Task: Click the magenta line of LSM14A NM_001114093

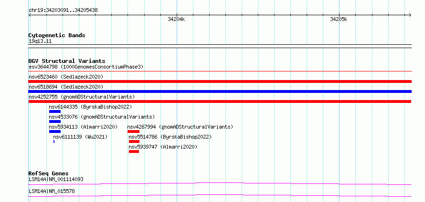Action: pyautogui.click(x=220, y=183)
